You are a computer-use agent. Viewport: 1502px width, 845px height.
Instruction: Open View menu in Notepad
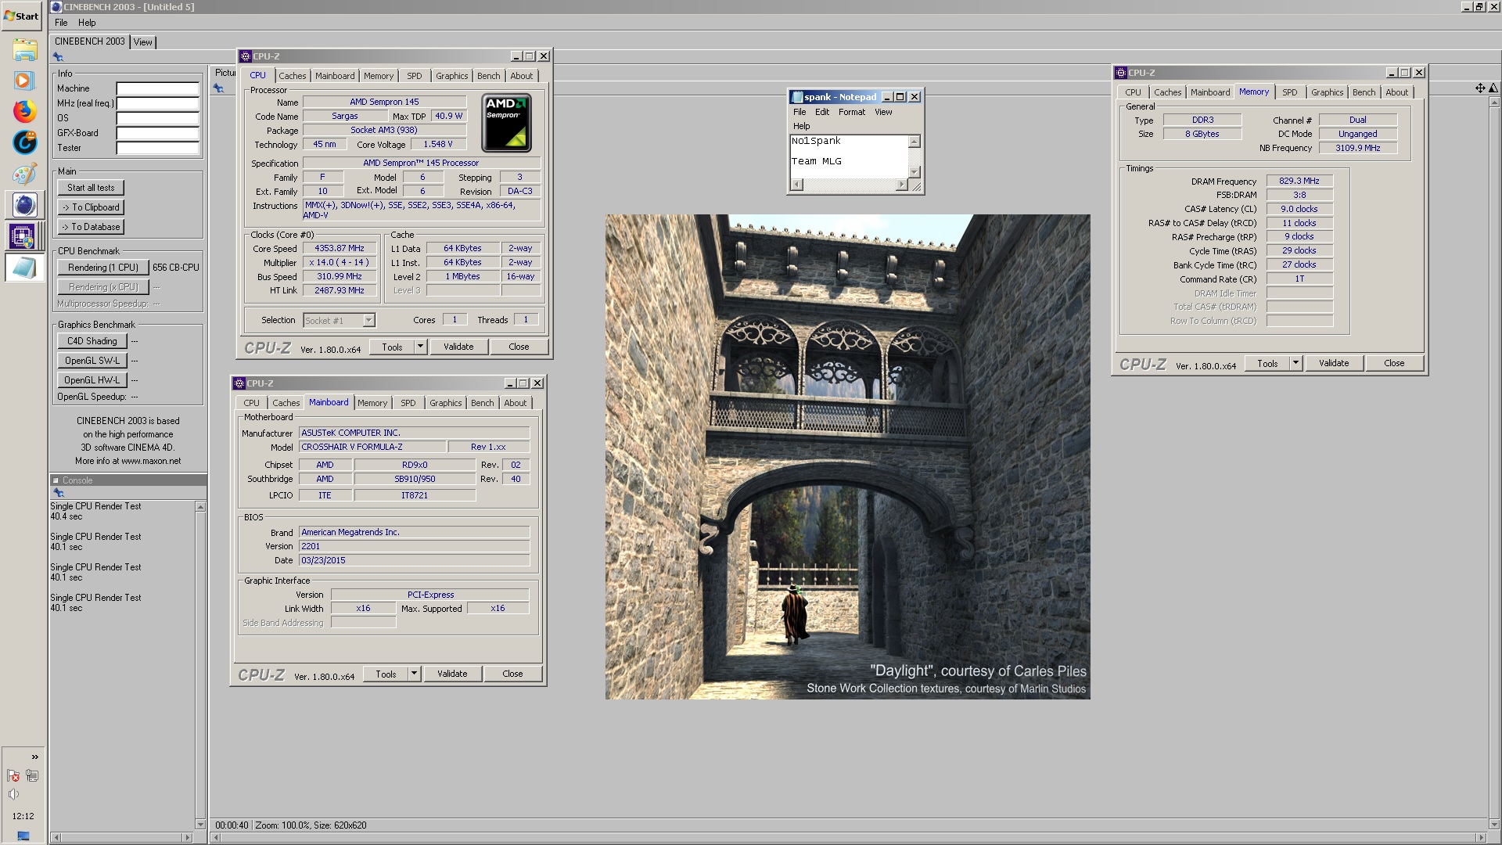click(x=883, y=112)
